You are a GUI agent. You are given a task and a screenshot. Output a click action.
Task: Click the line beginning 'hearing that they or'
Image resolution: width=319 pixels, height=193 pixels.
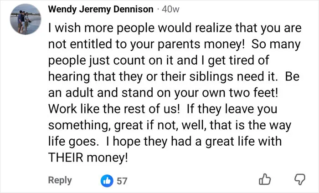[174, 77]
